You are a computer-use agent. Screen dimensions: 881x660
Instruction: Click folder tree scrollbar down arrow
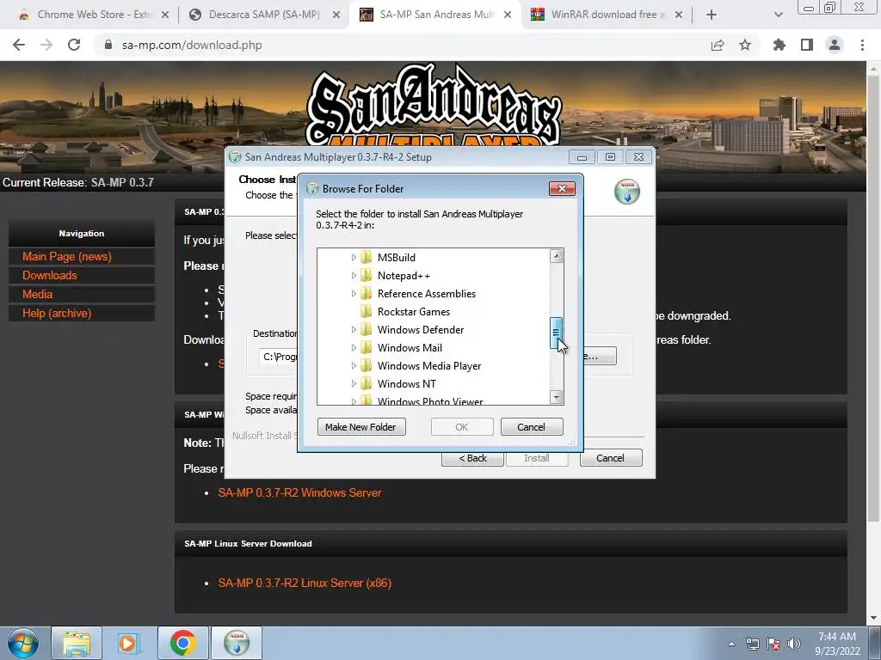point(557,397)
